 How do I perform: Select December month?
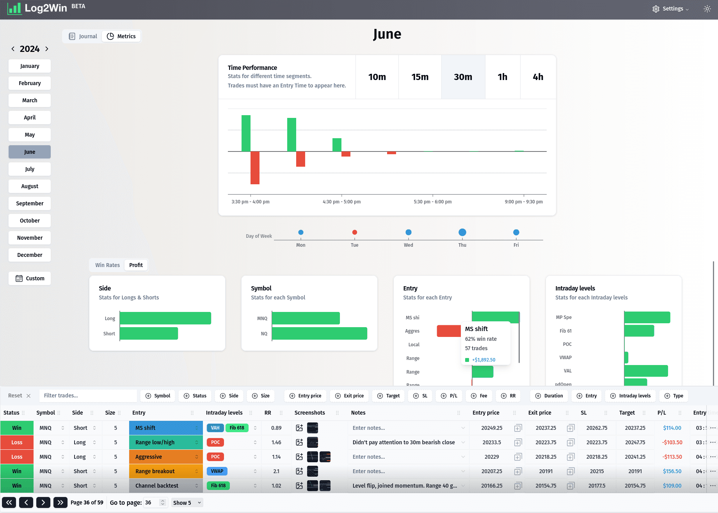click(30, 255)
